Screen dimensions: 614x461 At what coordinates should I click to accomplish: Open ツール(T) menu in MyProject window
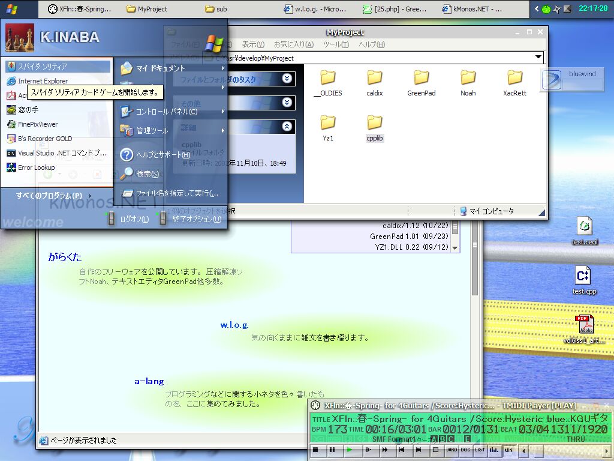[336, 44]
